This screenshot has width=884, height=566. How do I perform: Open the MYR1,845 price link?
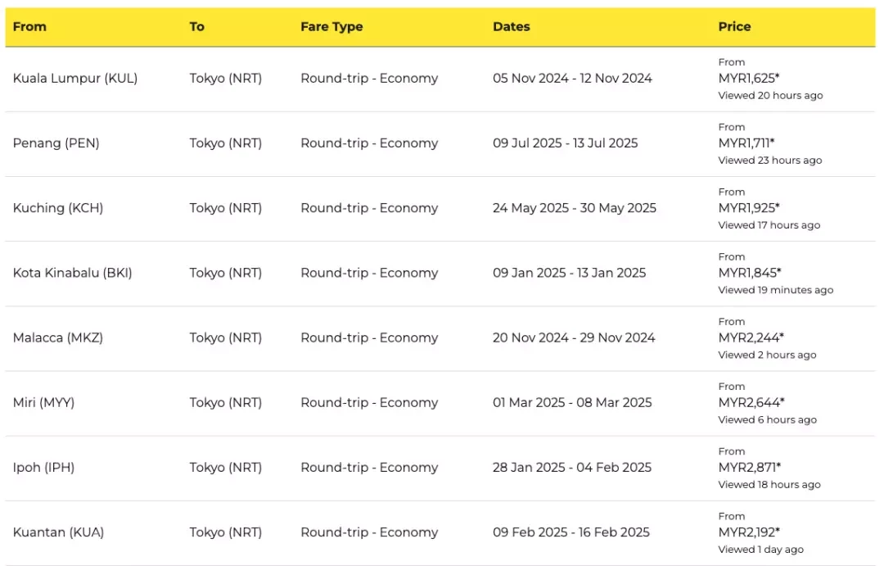tap(749, 273)
